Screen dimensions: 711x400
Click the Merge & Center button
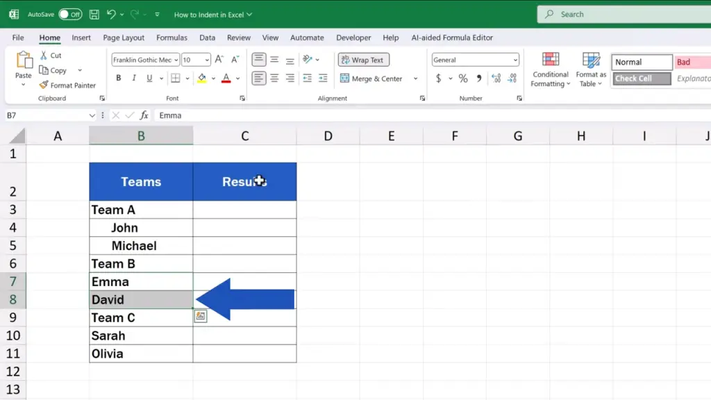coord(371,78)
